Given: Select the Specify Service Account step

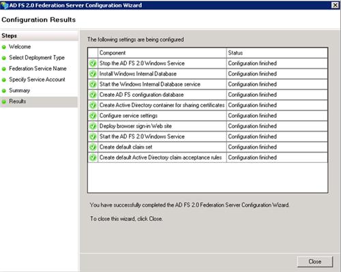Looking at the screenshot, I should pos(37,80).
